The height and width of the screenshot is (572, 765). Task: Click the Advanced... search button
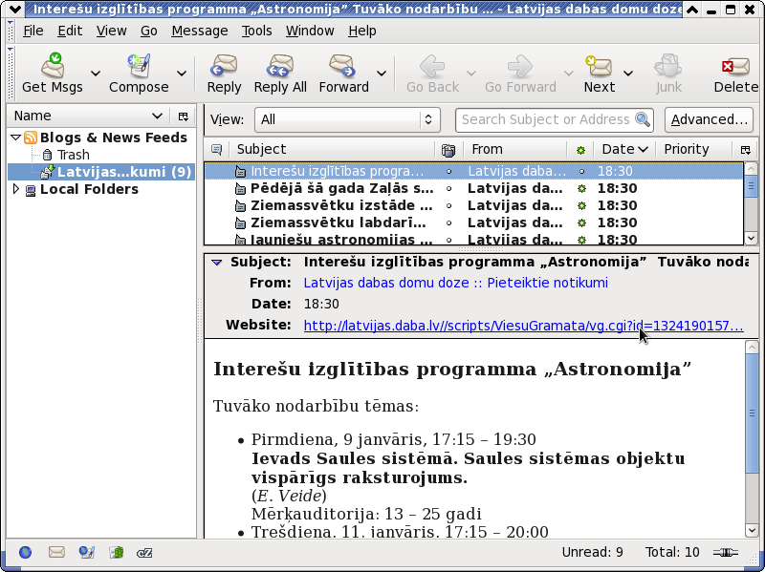pyautogui.click(x=709, y=119)
